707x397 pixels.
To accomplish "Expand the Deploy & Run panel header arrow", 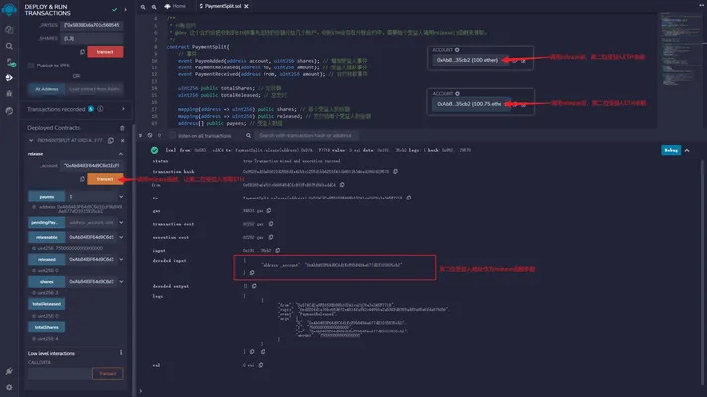I will 126,10.
